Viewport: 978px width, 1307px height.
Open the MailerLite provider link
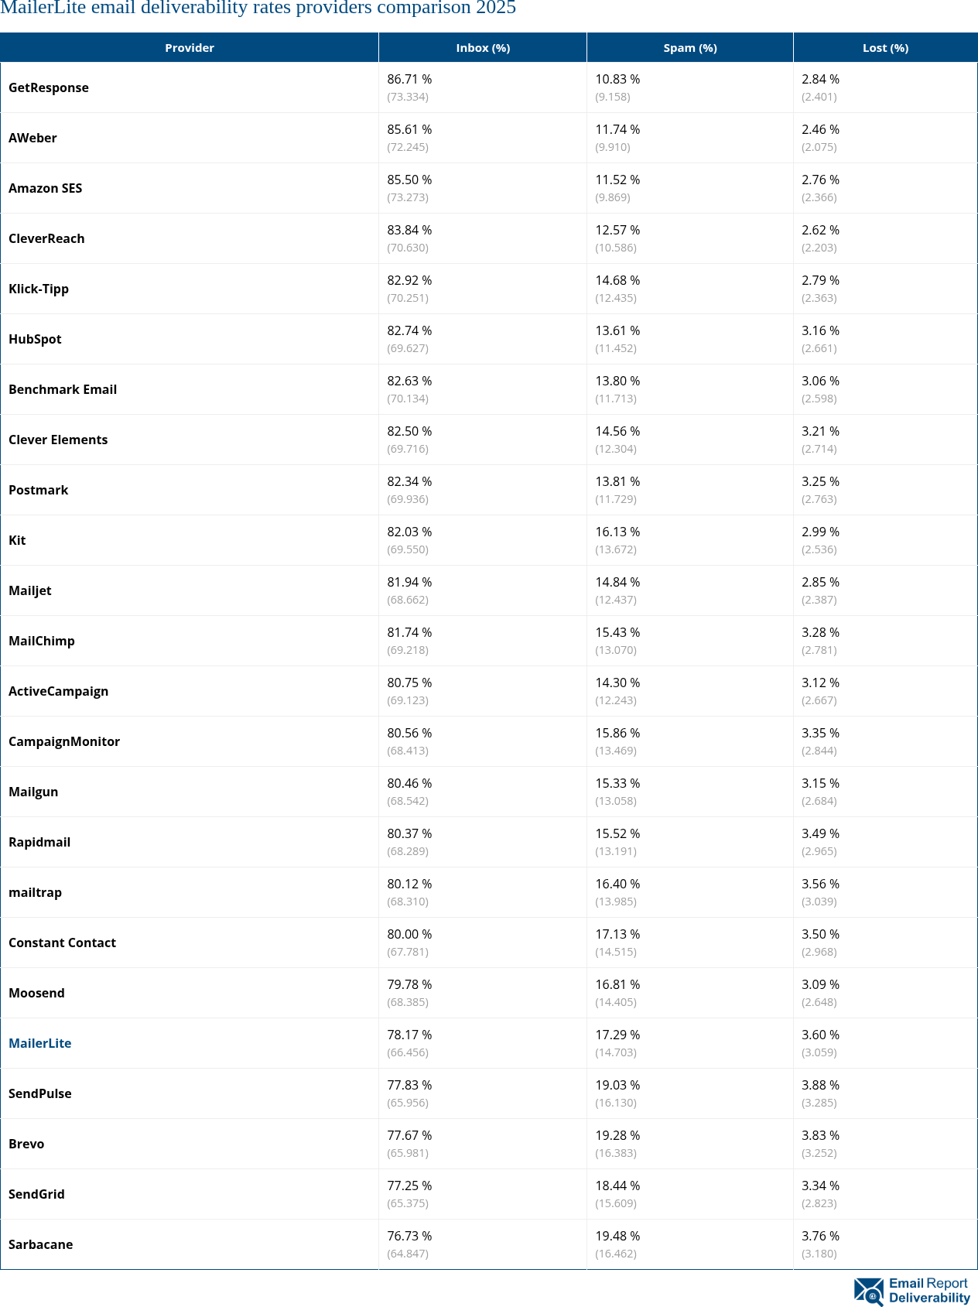pyautogui.click(x=40, y=1043)
